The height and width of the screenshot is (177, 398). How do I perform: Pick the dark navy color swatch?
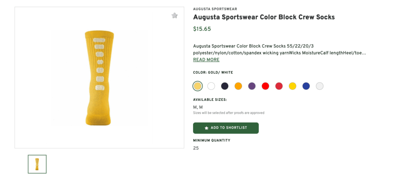tap(225, 86)
